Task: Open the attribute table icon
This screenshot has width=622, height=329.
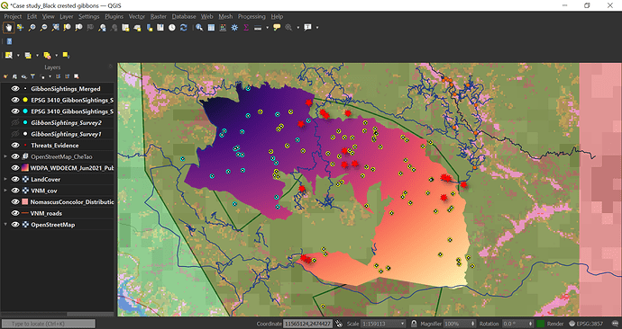Action: pos(211,27)
